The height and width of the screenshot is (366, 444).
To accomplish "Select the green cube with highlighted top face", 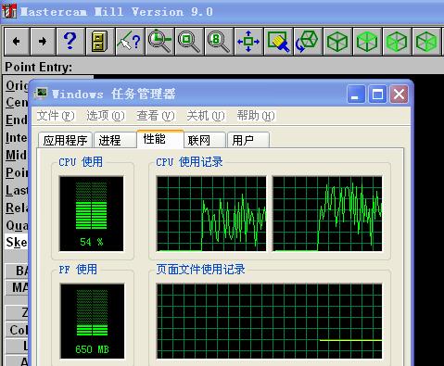I will (x=367, y=42).
